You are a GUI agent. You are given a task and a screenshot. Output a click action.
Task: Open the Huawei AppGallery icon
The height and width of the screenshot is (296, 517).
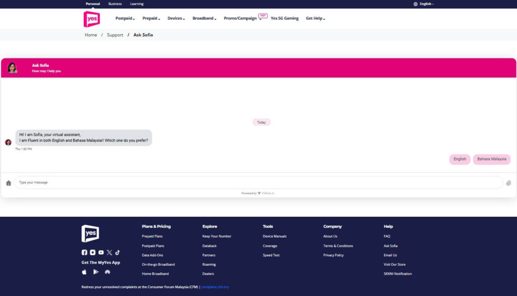(x=108, y=272)
